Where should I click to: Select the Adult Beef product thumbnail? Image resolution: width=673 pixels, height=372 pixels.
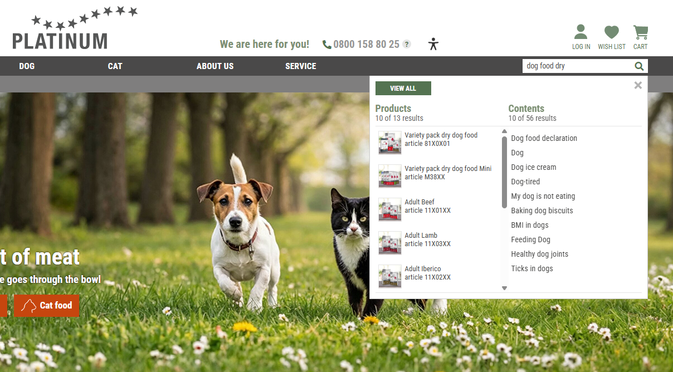coord(389,209)
